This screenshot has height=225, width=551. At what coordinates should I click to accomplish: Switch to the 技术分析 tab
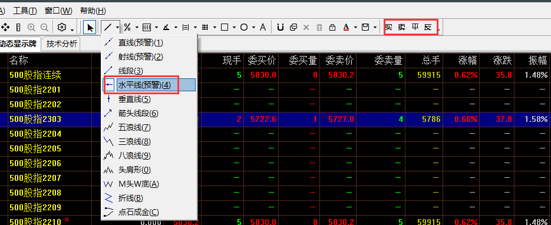coord(62,44)
